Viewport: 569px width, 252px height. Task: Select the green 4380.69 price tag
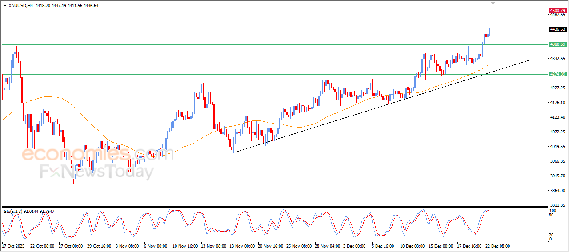[x=557, y=44]
